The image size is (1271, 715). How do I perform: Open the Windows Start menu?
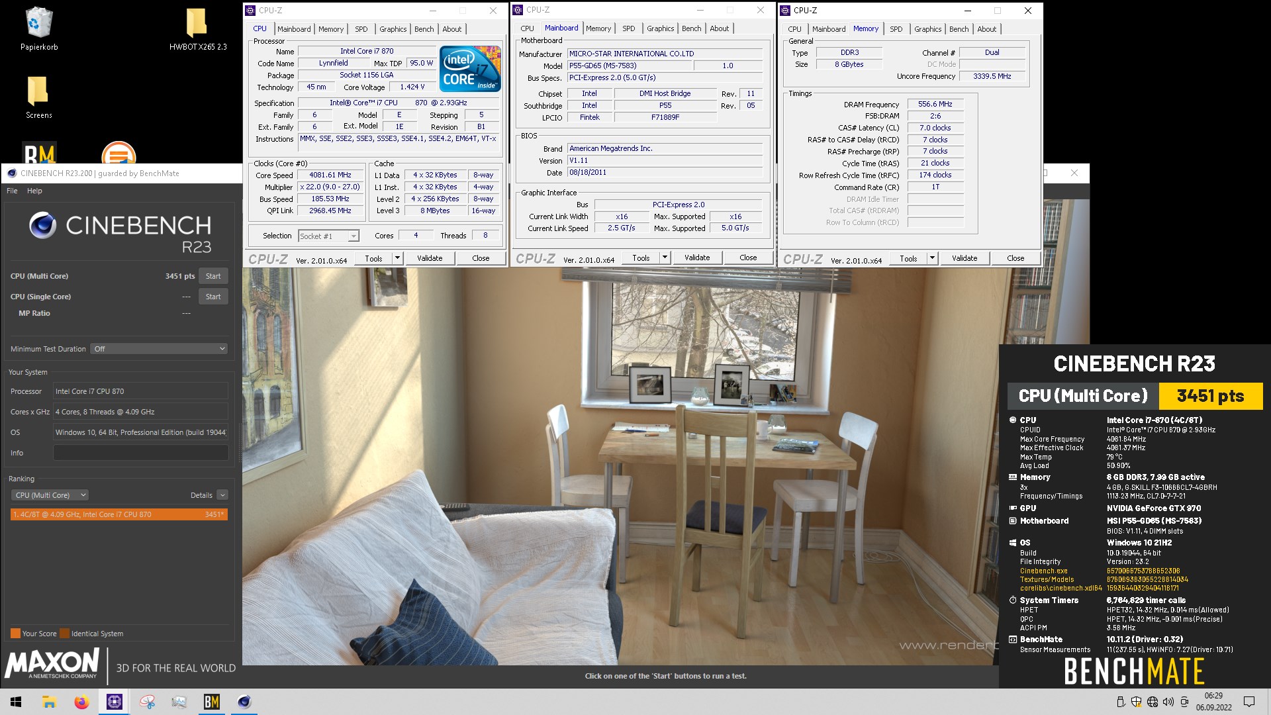(16, 702)
